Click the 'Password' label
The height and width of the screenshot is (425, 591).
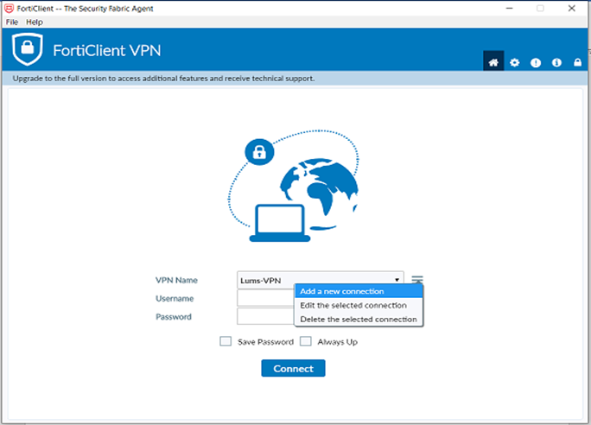coord(174,316)
